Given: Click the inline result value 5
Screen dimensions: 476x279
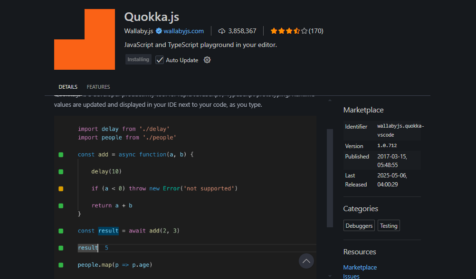Looking at the screenshot, I should pyautogui.click(x=106, y=248).
